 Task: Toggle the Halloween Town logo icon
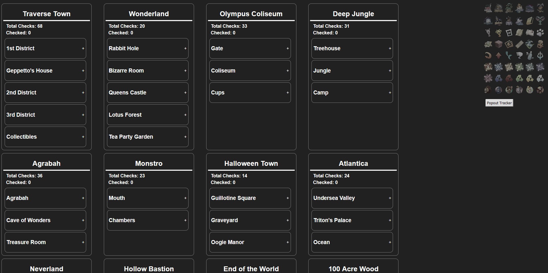click(540, 8)
